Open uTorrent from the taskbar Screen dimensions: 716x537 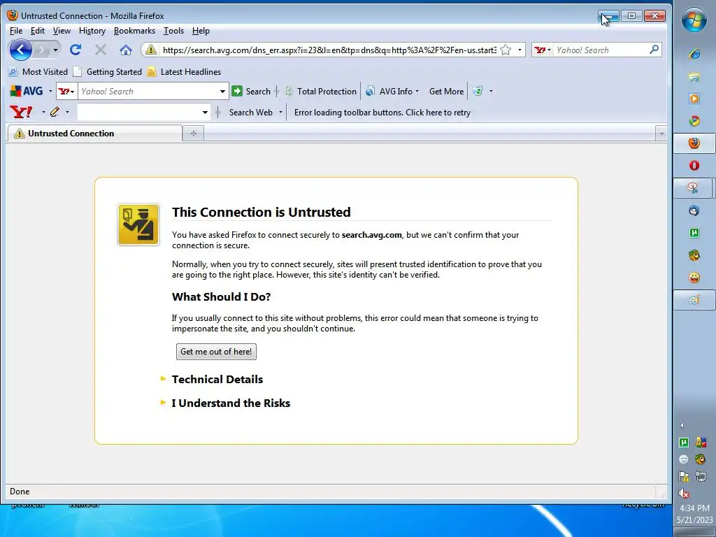coord(694,233)
